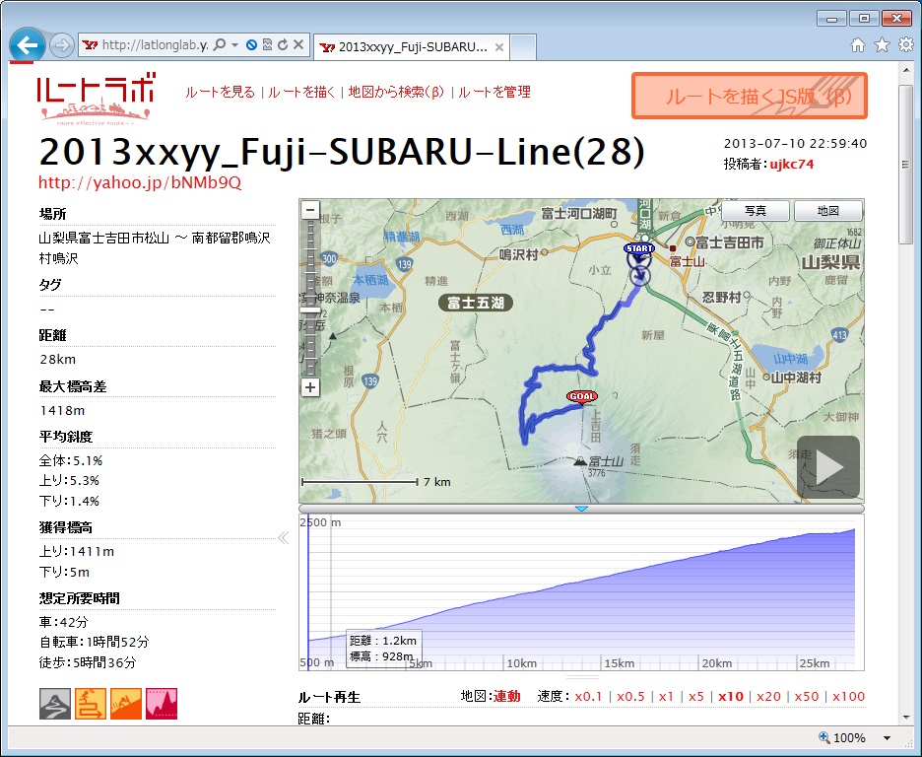Collapse the left info panel with double chevron

(x=284, y=537)
